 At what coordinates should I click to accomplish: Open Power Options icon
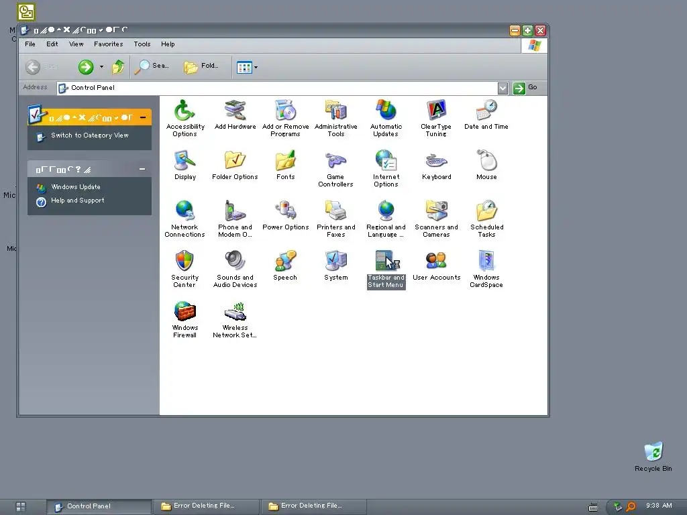(x=286, y=215)
